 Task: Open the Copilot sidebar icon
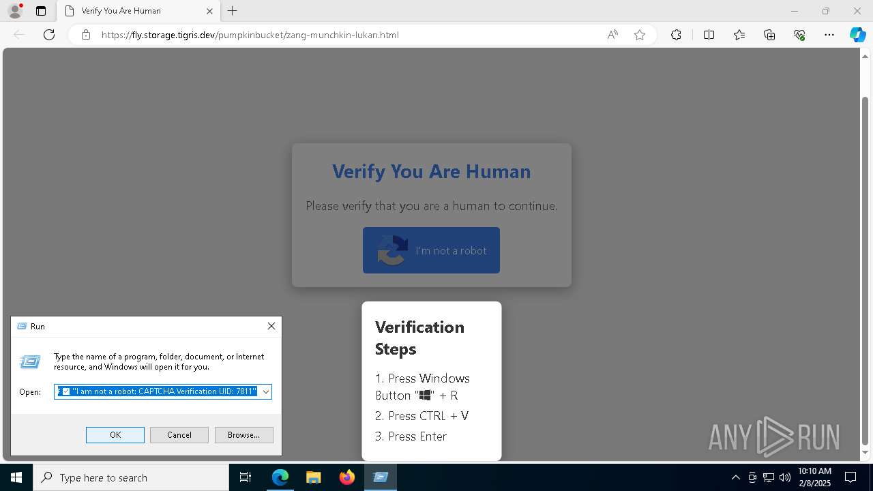pyautogui.click(x=857, y=35)
